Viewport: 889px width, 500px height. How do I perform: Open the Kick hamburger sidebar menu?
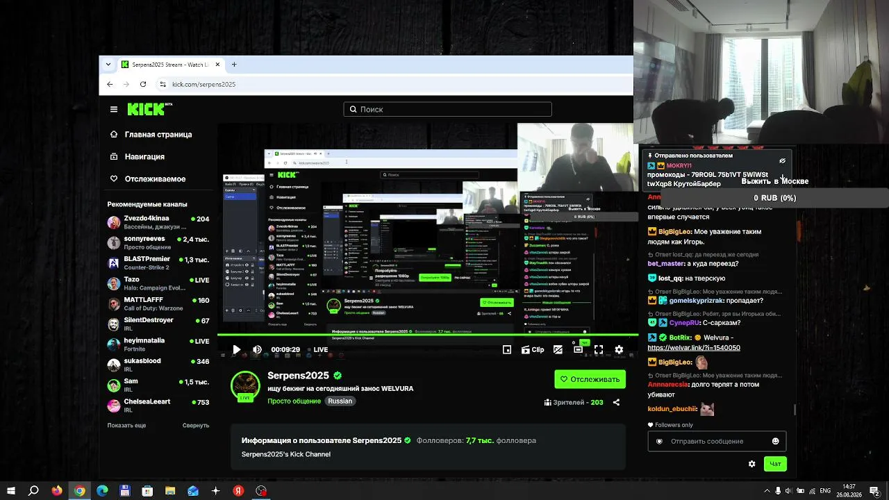(x=114, y=109)
